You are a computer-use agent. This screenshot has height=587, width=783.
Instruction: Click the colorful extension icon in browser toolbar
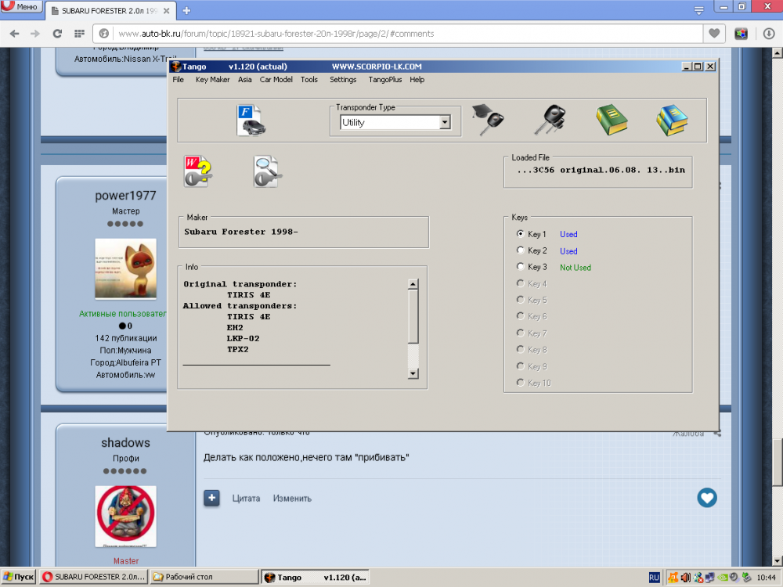pos(741,34)
